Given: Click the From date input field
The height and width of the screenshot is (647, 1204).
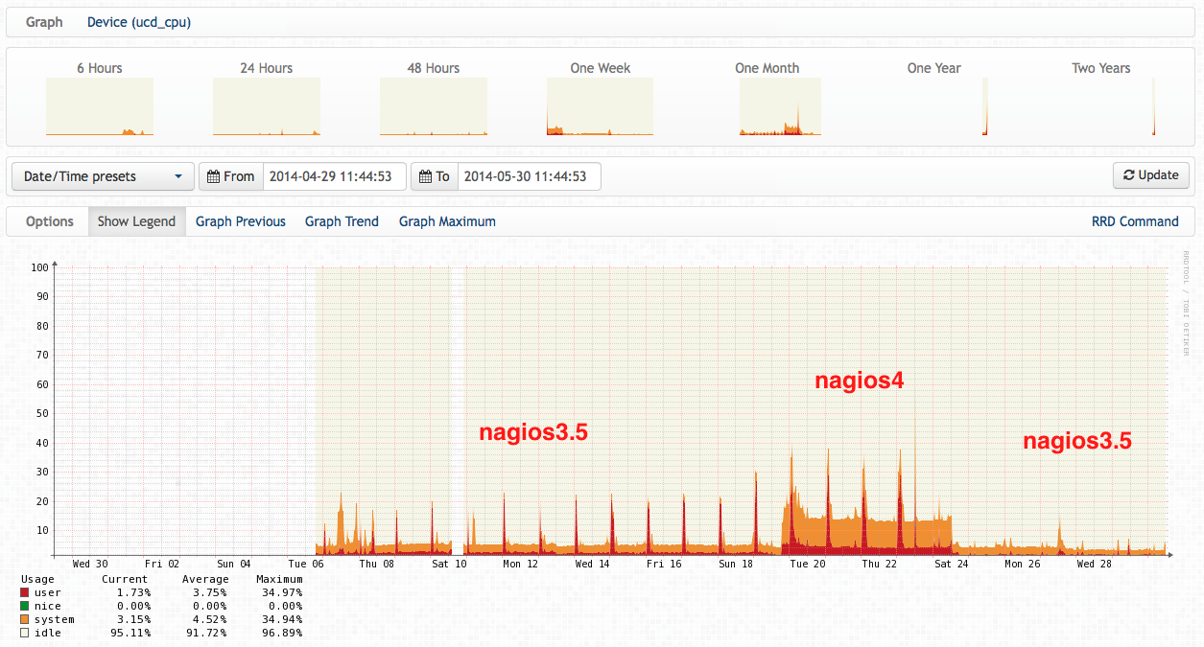Looking at the screenshot, I should click(x=334, y=176).
